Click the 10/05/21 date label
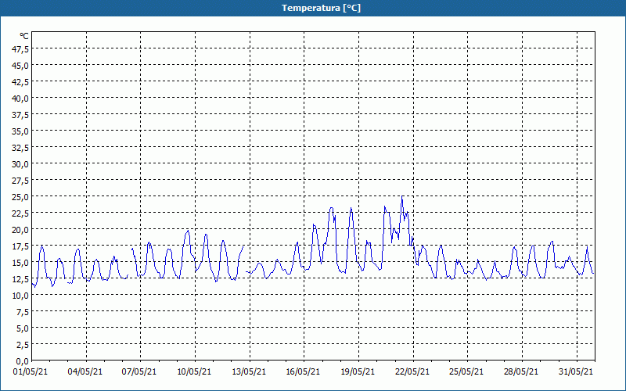Viewport: 626px width, 391px height. tap(194, 371)
